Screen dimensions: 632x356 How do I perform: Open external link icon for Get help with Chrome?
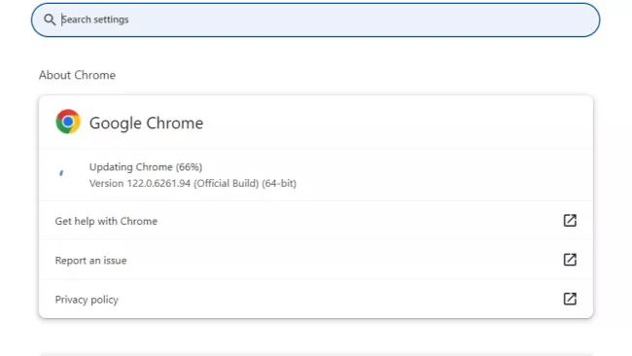(x=570, y=221)
